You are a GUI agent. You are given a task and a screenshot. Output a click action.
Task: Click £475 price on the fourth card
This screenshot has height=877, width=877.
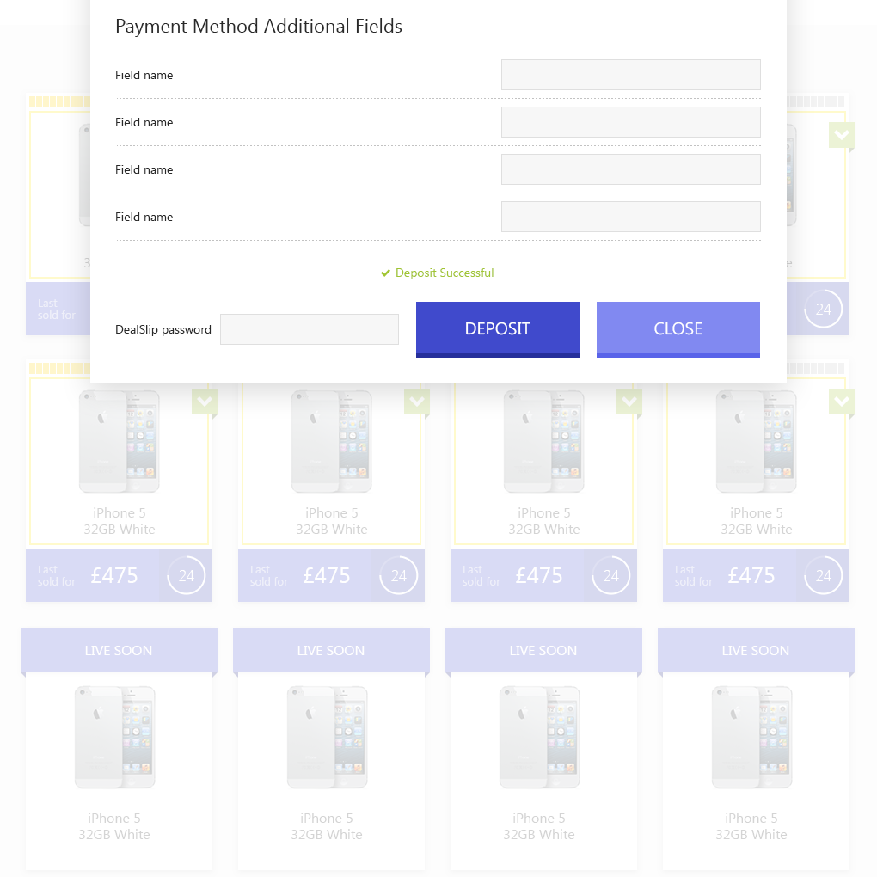tap(751, 575)
